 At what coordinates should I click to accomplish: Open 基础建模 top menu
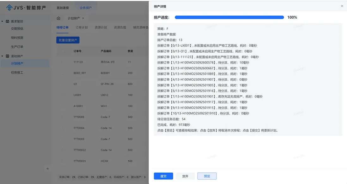63,8
